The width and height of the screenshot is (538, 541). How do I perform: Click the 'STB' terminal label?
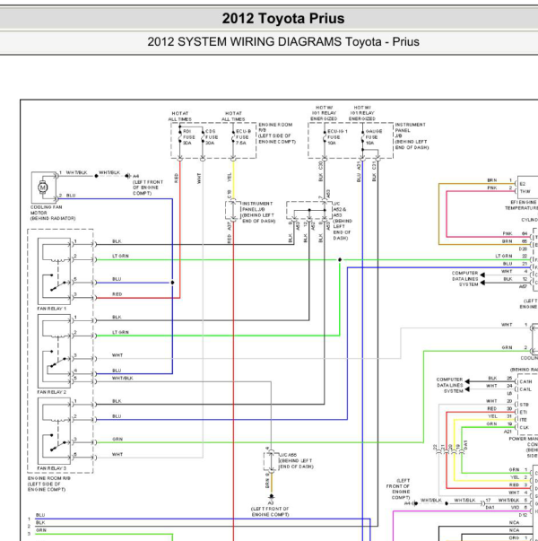(x=525, y=405)
